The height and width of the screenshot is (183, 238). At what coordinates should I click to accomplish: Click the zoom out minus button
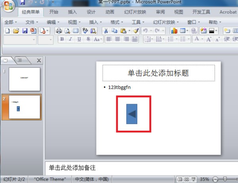(x=215, y=179)
